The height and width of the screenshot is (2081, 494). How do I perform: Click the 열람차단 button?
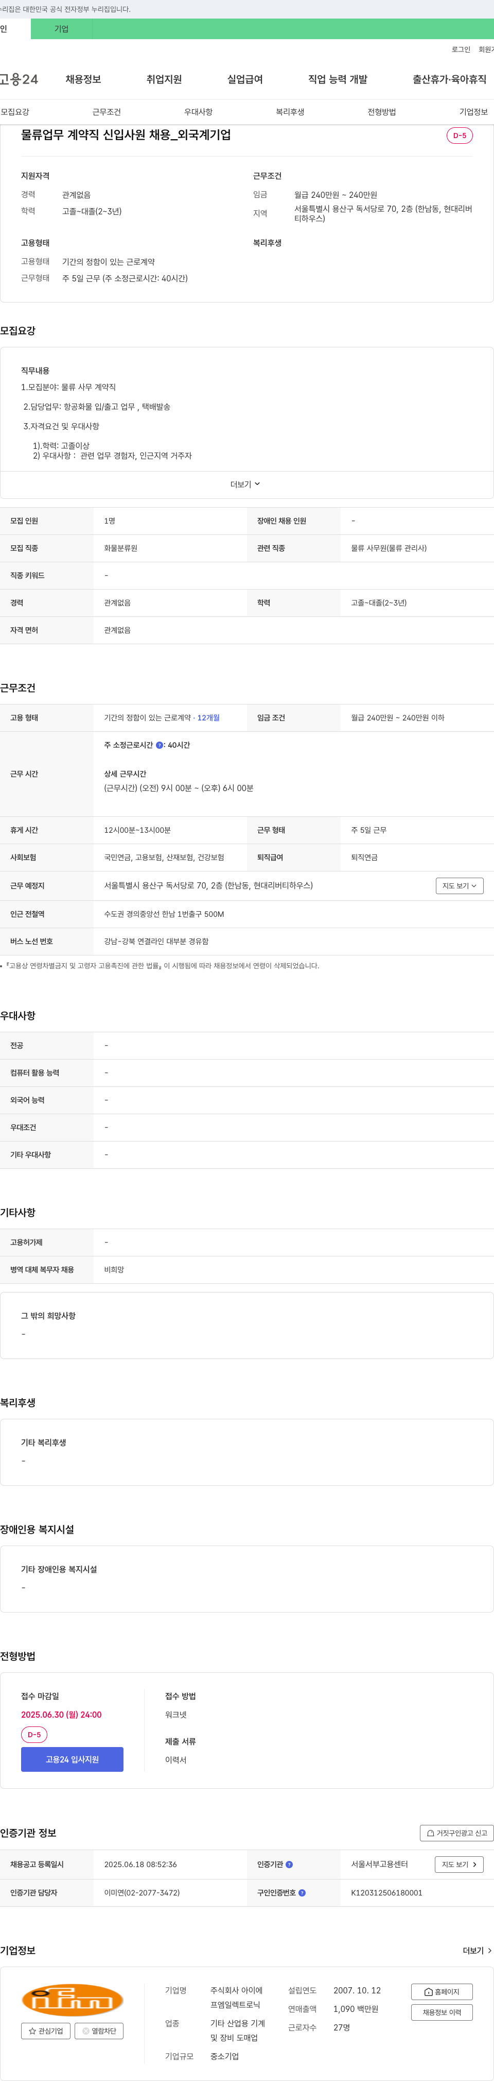[99, 2031]
